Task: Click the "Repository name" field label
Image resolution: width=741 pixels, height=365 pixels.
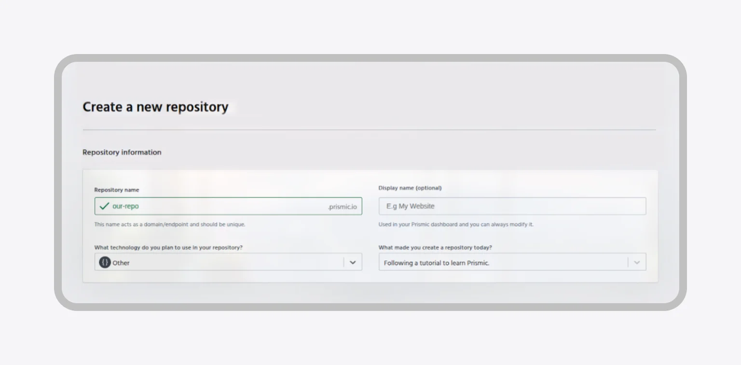Action: tap(116, 190)
